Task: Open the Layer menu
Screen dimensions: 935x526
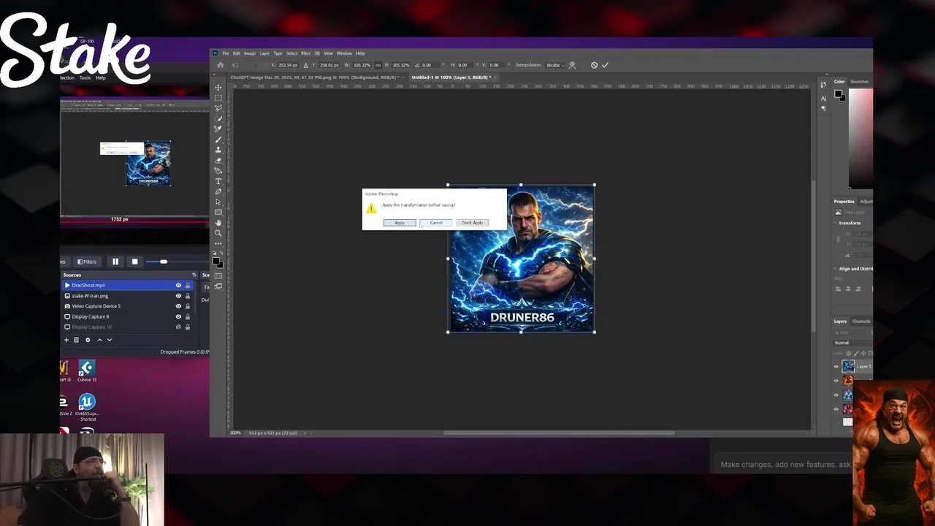Action: tap(264, 53)
